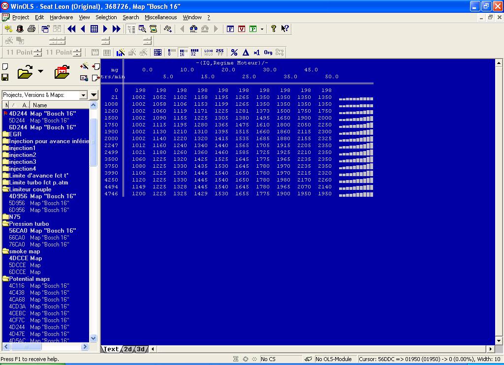The height and width of the screenshot is (365, 504).
Task: Click the bar chart with wand icon
Action: [x=121, y=52]
